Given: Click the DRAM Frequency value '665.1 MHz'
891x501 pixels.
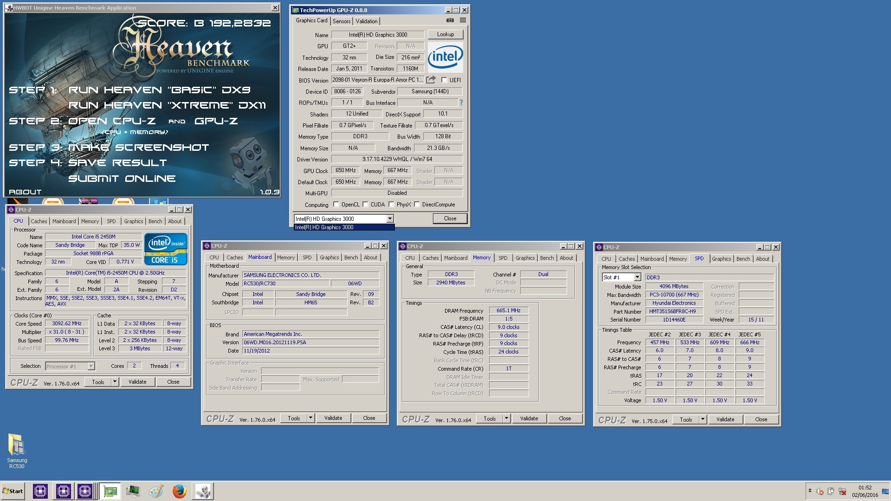Looking at the screenshot, I should point(509,311).
